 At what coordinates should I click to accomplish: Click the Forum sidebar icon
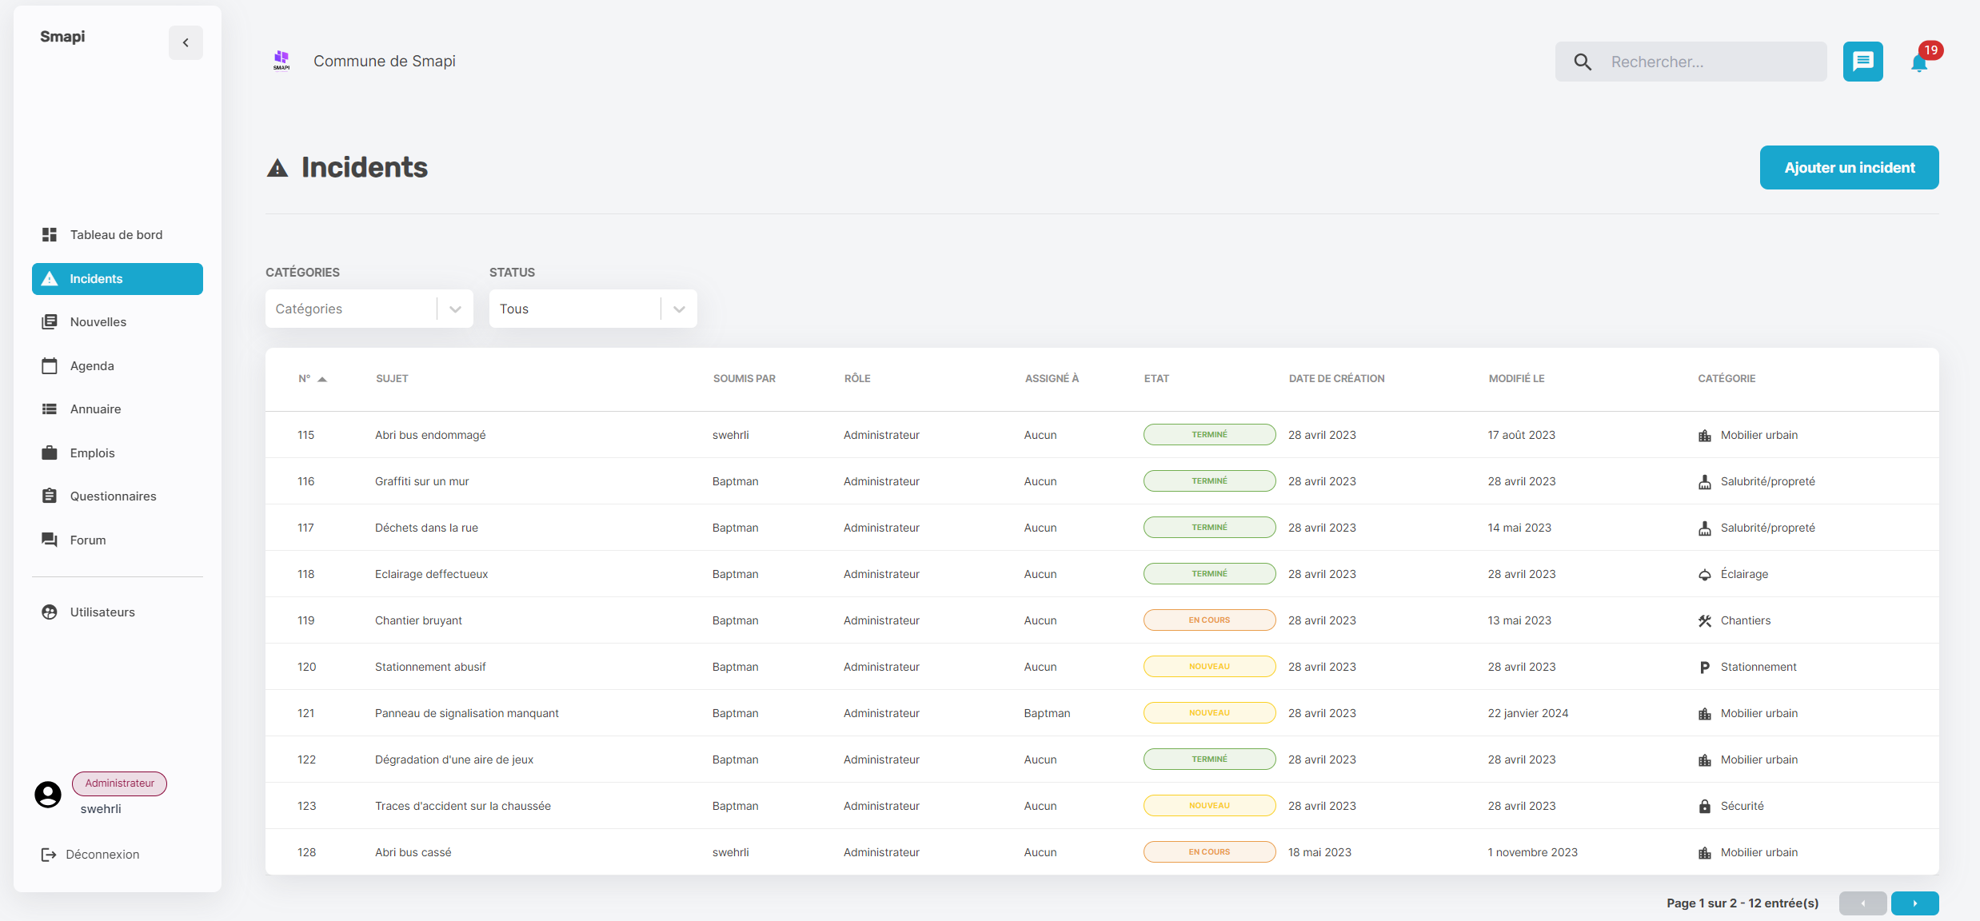[x=48, y=539]
